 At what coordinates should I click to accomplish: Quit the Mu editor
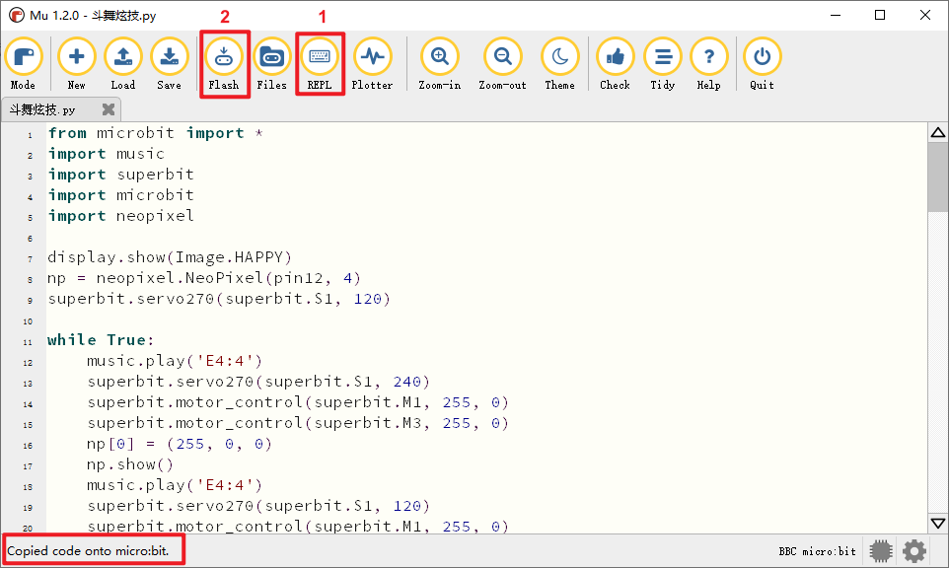click(x=762, y=64)
